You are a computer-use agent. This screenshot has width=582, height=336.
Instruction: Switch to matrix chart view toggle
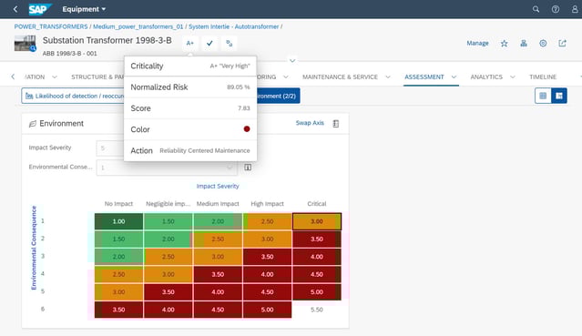click(x=559, y=96)
